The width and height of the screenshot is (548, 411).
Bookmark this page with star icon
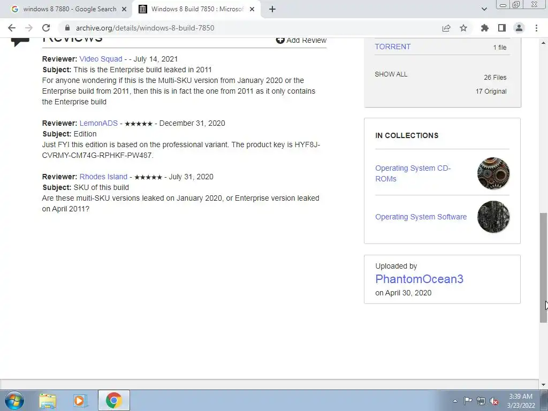coord(463,28)
